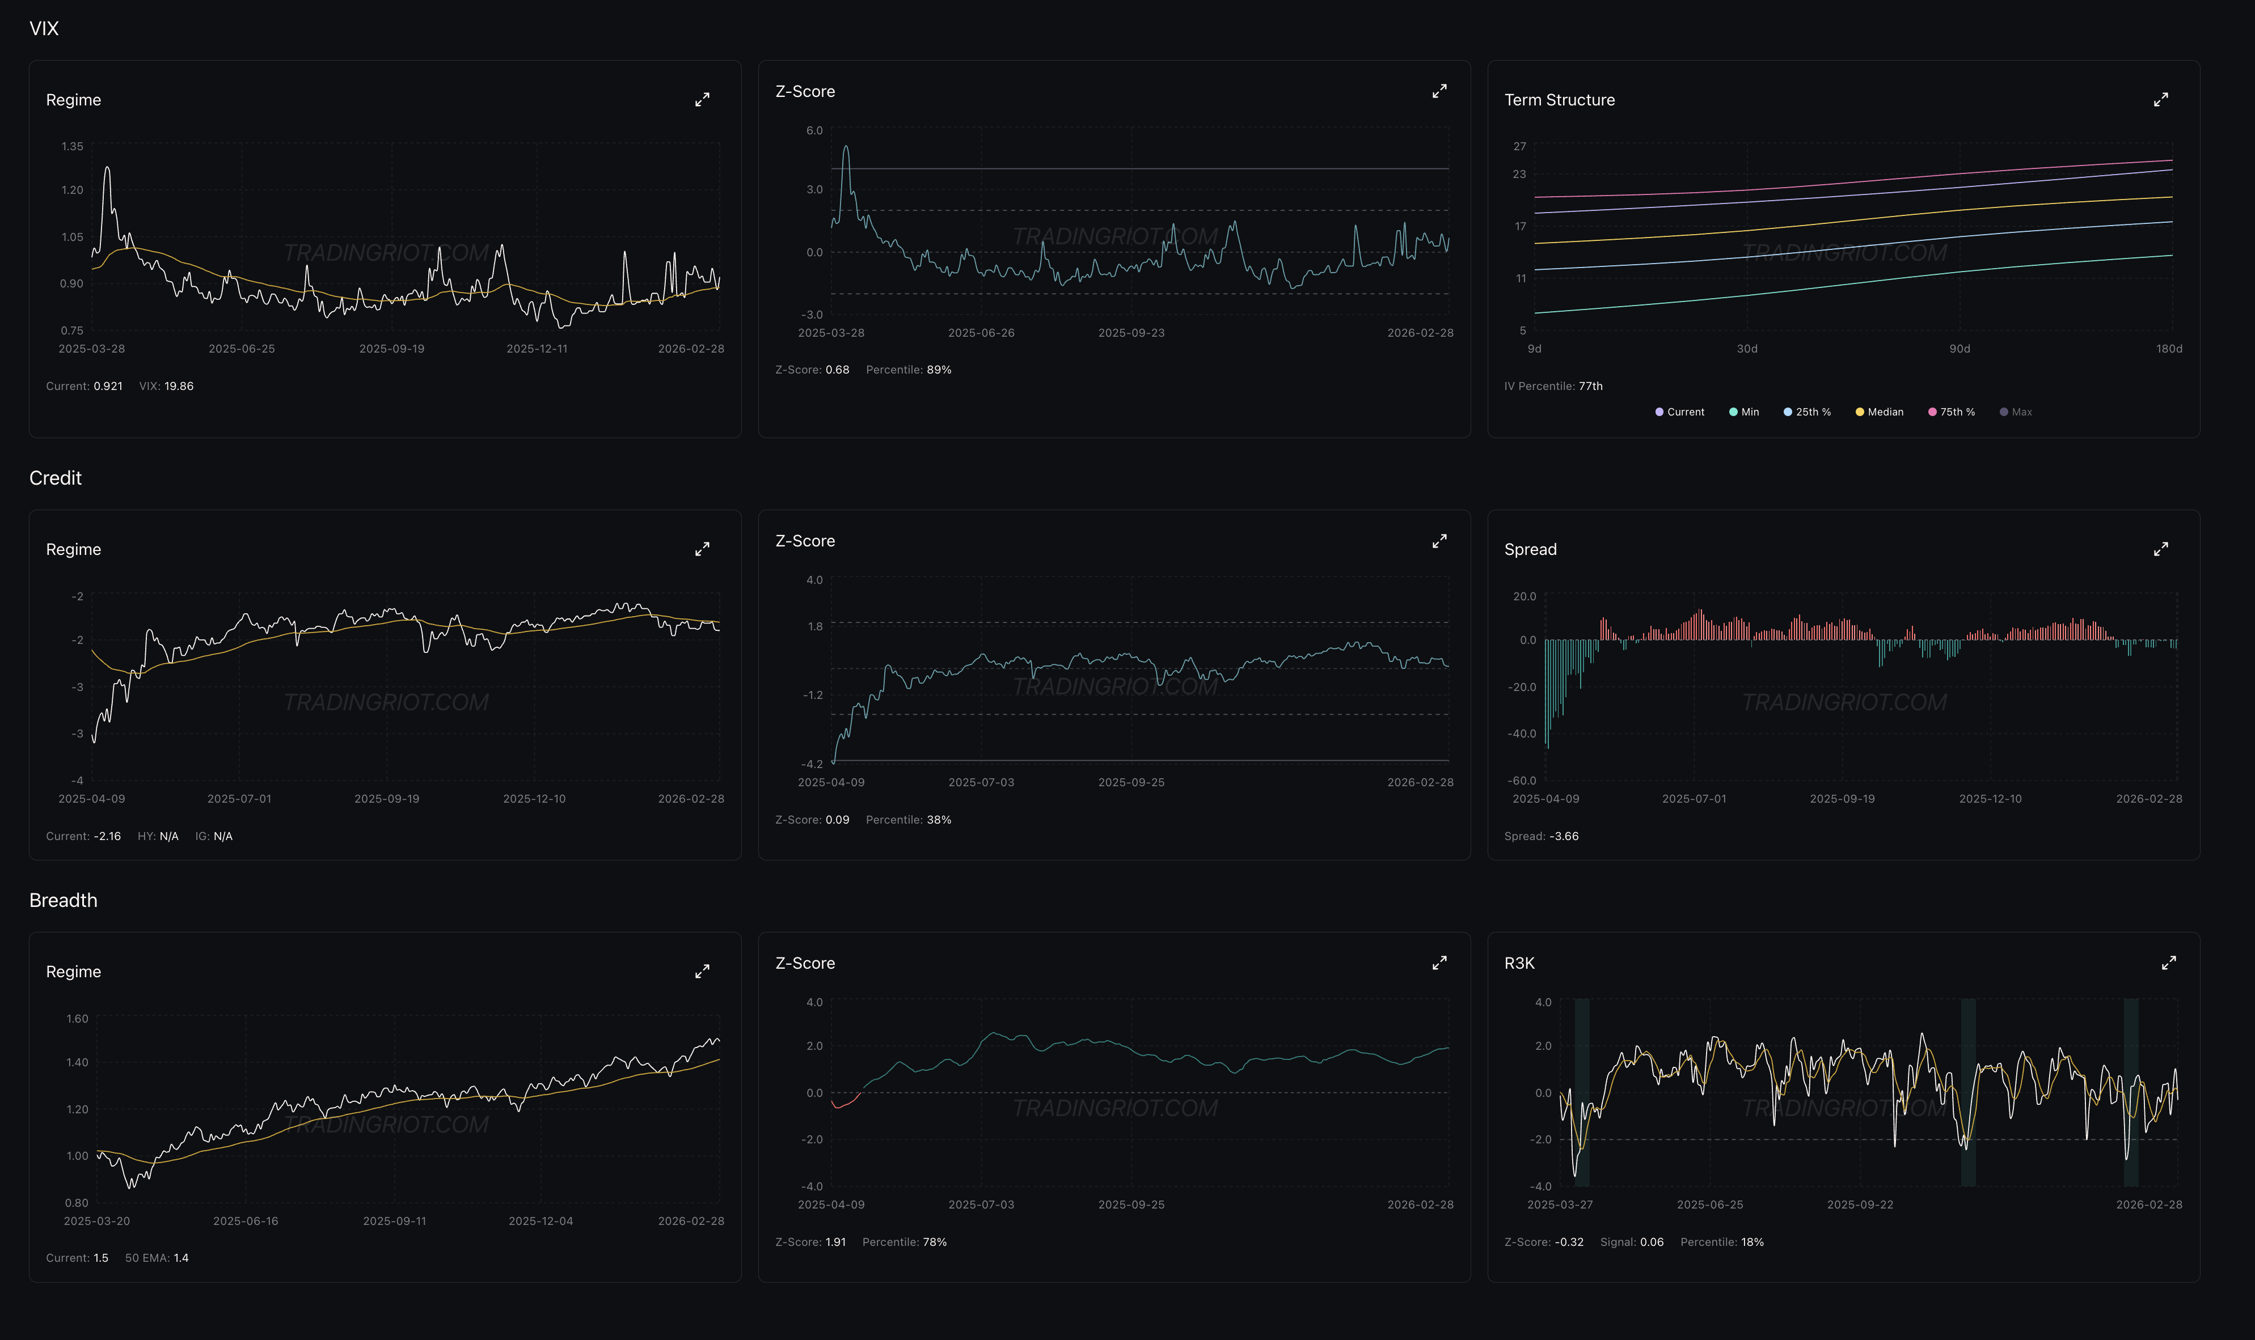Image resolution: width=2255 pixels, height=1340 pixels.
Task: Expand the Breadth Regime chart
Action: point(702,972)
